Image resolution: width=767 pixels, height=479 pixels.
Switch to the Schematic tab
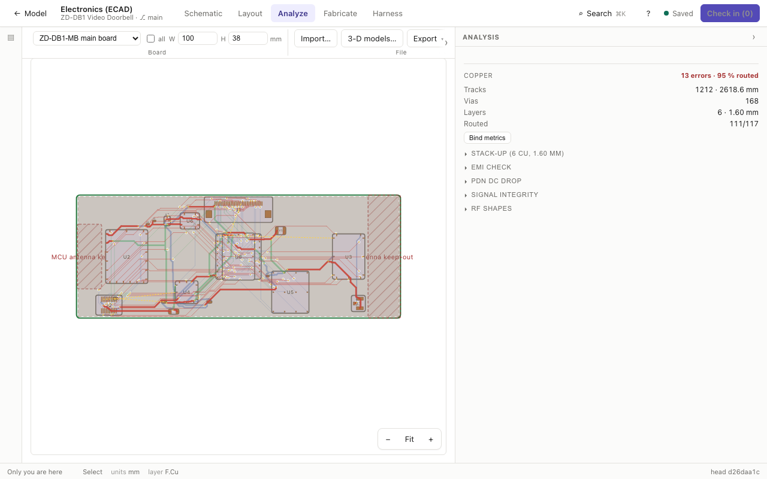click(x=203, y=13)
